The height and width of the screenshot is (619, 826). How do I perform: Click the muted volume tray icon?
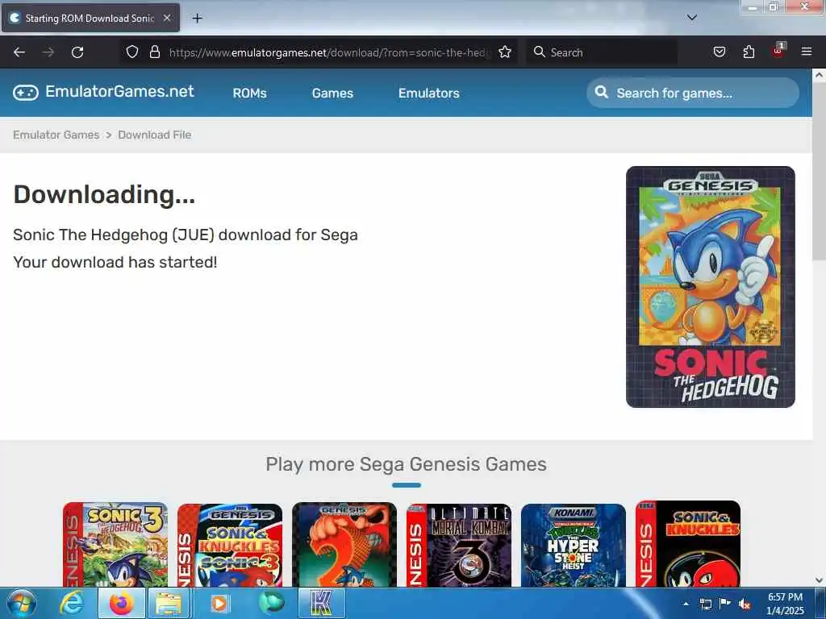pyautogui.click(x=745, y=604)
